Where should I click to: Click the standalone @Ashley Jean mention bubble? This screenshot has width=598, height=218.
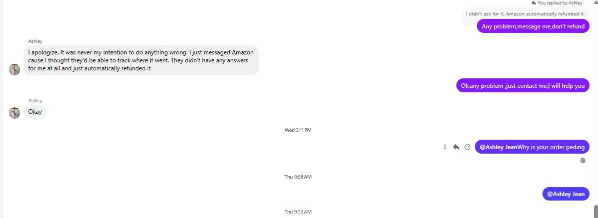coord(565,194)
